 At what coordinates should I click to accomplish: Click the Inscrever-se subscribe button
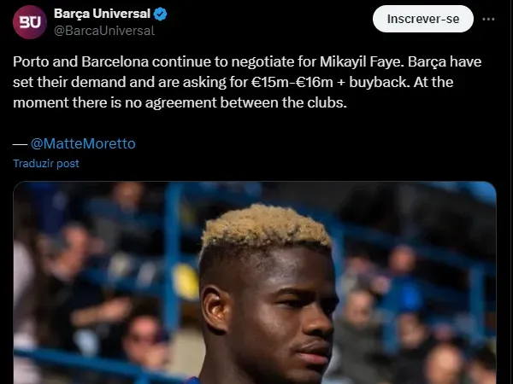[x=422, y=19]
